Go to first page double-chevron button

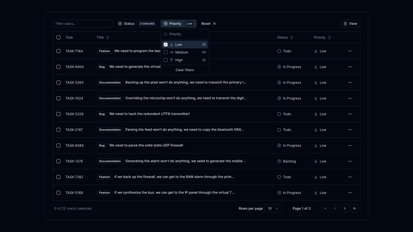pos(325,208)
